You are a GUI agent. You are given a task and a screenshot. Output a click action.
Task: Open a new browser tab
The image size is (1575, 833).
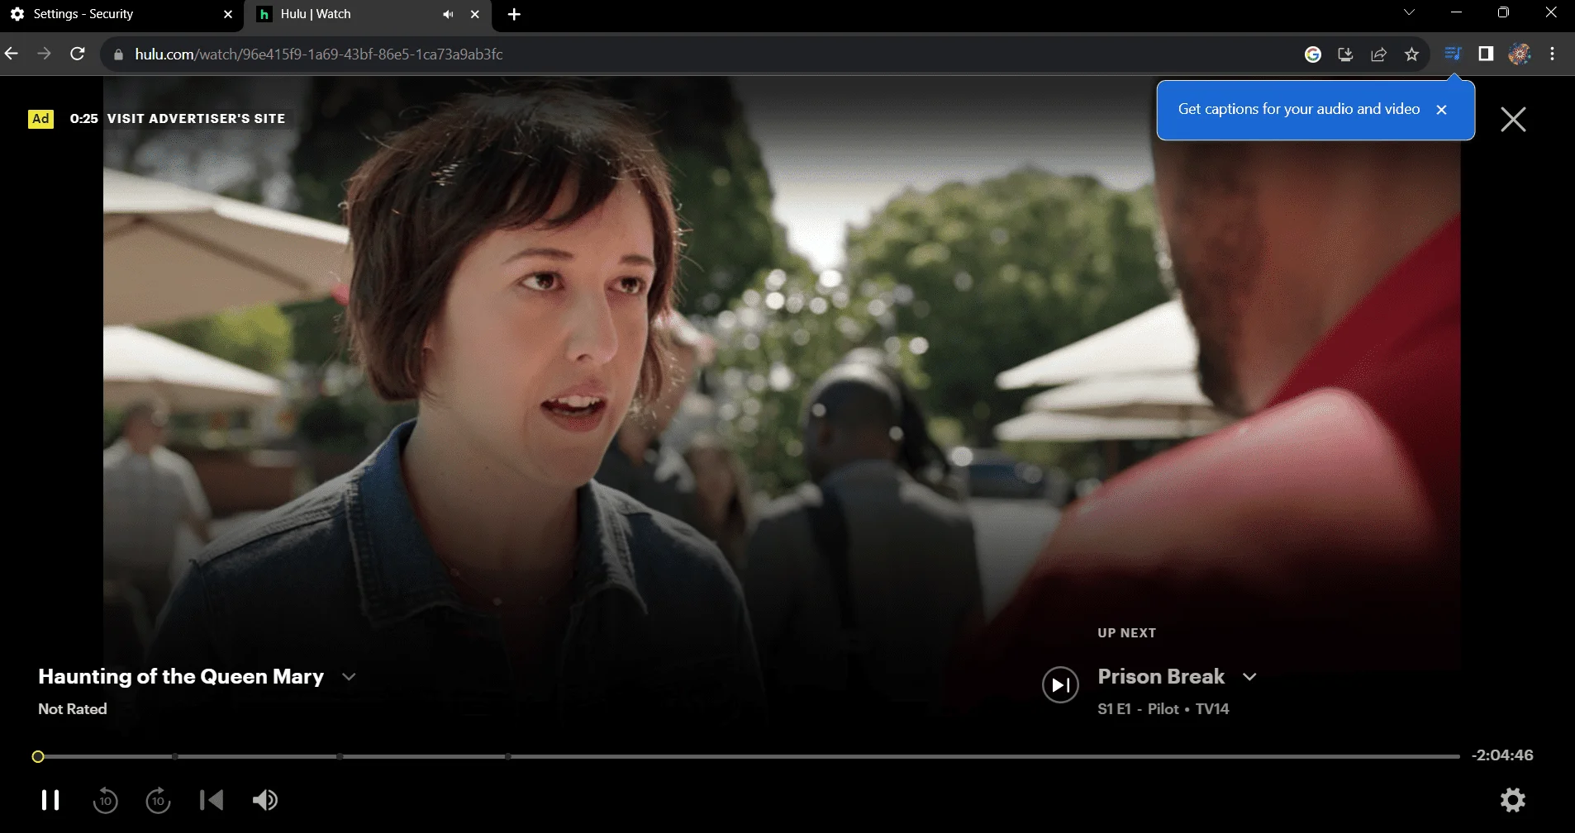(x=514, y=14)
